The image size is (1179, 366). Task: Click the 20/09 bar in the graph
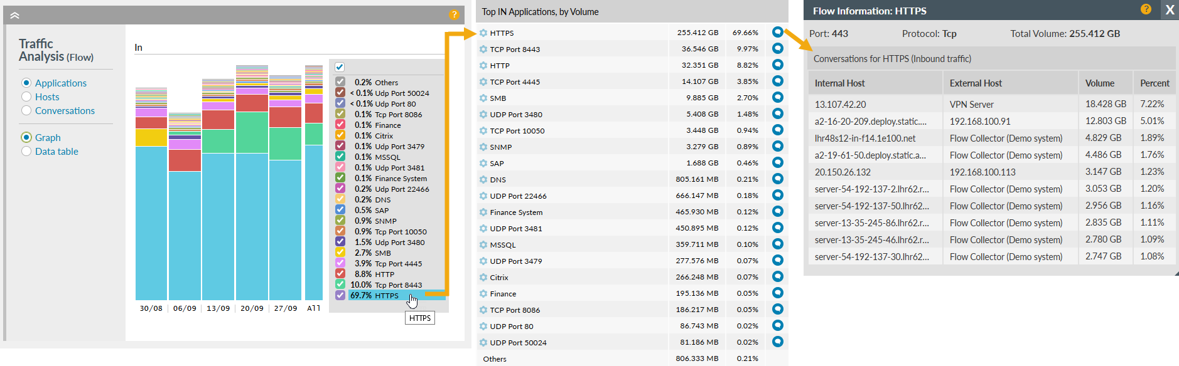click(x=252, y=188)
